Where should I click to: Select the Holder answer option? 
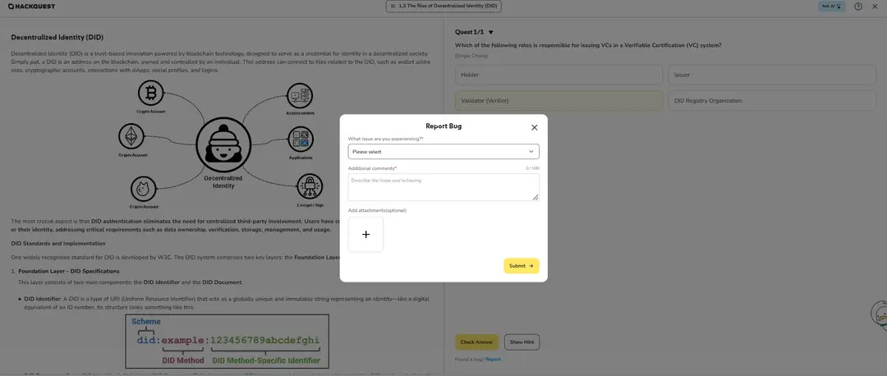tap(558, 76)
